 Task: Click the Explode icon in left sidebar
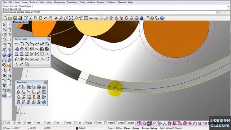coord(9,65)
